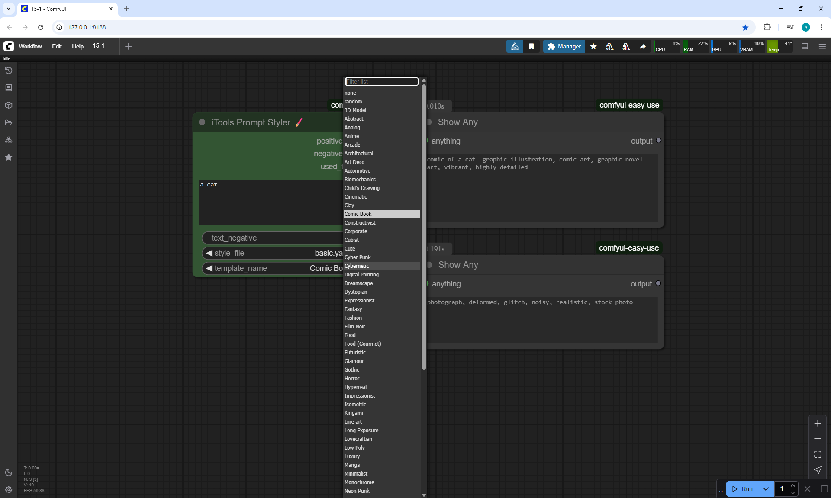831x498 pixels.
Task: Open the node library sidebar icon
Action: (x=9, y=88)
